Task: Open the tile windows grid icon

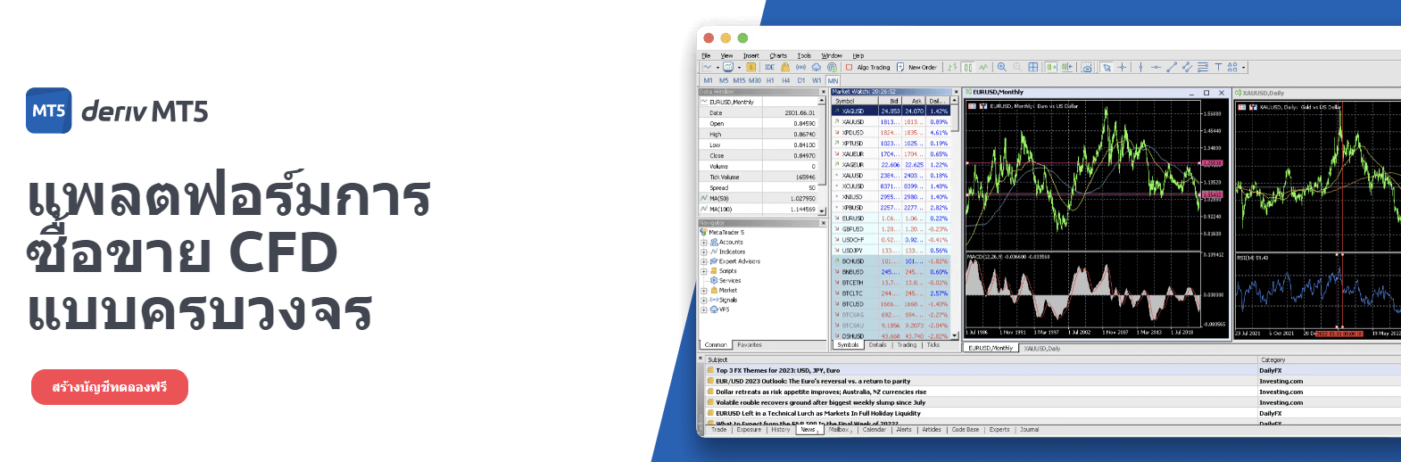Action: [1033, 67]
